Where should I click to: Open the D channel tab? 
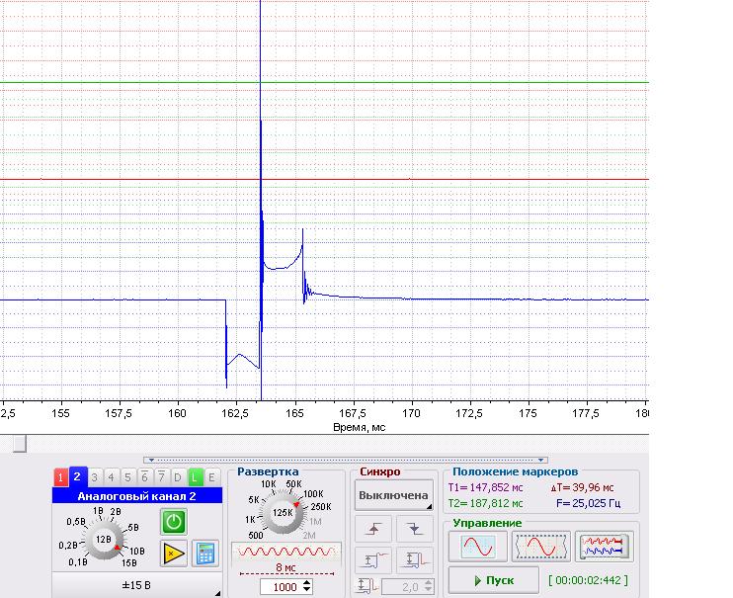[178, 477]
